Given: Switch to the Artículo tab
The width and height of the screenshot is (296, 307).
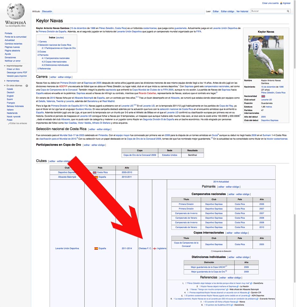Looking at the screenshot, I should click(36, 11).
